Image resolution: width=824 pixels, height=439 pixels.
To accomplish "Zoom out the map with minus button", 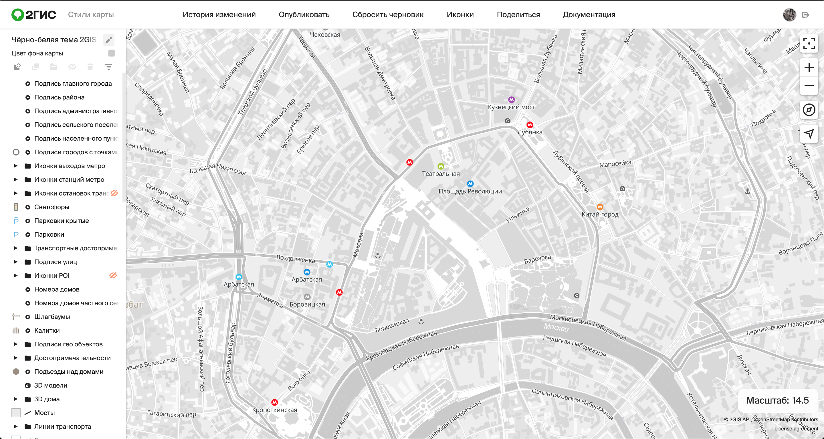I will click(809, 86).
